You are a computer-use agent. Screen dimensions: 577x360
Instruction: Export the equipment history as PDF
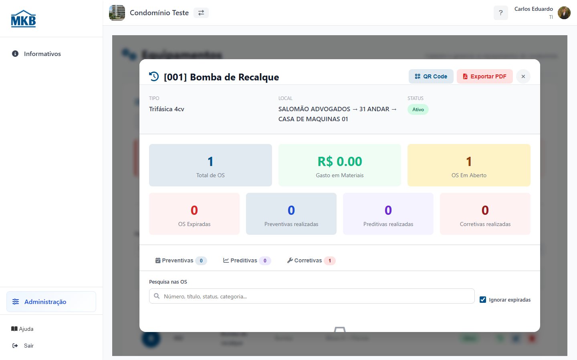tap(485, 76)
